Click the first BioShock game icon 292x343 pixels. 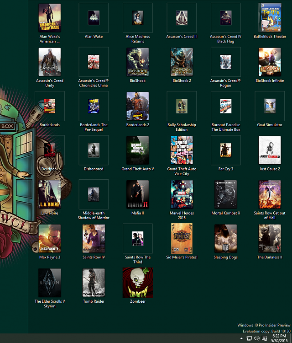pos(138,62)
